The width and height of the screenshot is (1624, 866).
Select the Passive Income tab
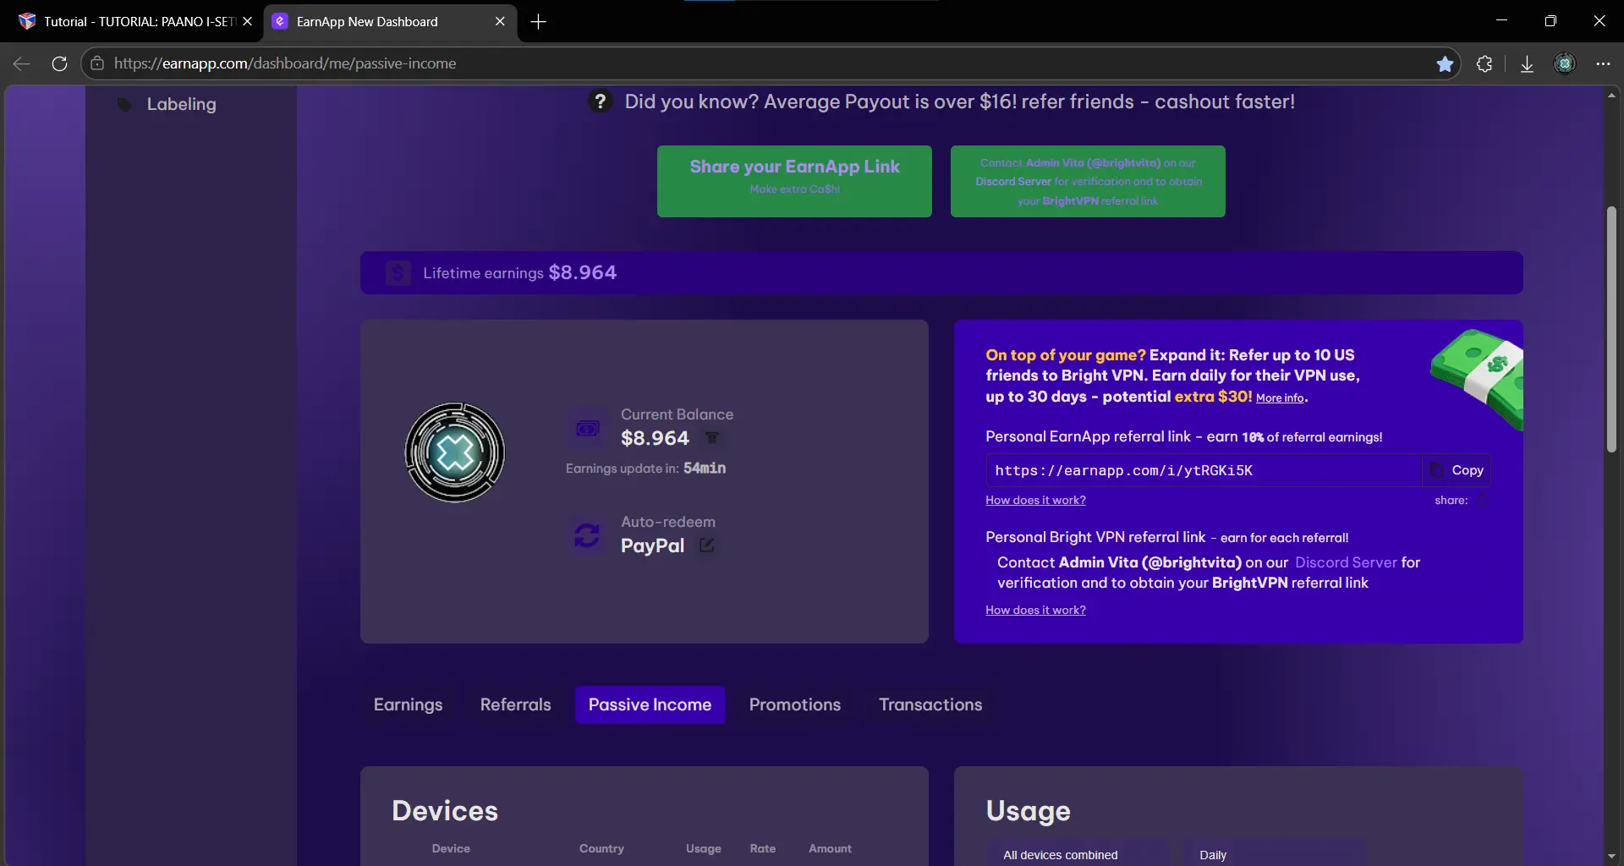point(650,704)
